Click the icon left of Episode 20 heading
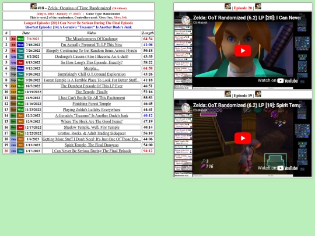This screenshot has height=236, width=315. (x=228, y=6)
